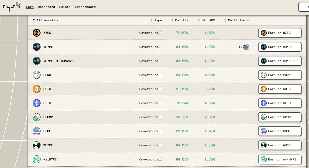Click the Earn on kHYPE button
Screen dimensions: 309x168
pyautogui.click(x=280, y=47)
